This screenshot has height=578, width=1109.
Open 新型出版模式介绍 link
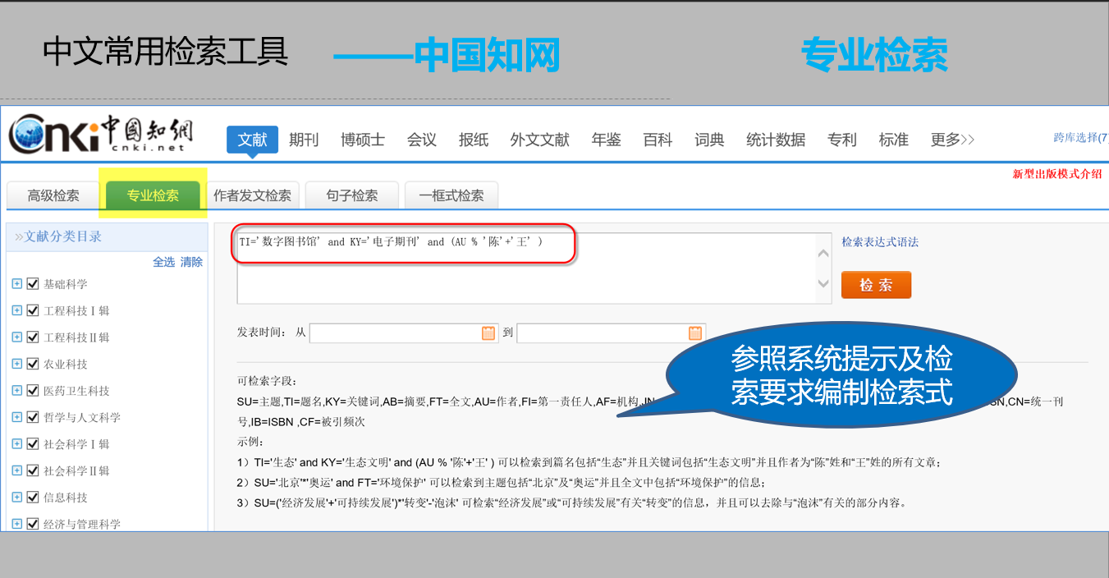(1057, 174)
